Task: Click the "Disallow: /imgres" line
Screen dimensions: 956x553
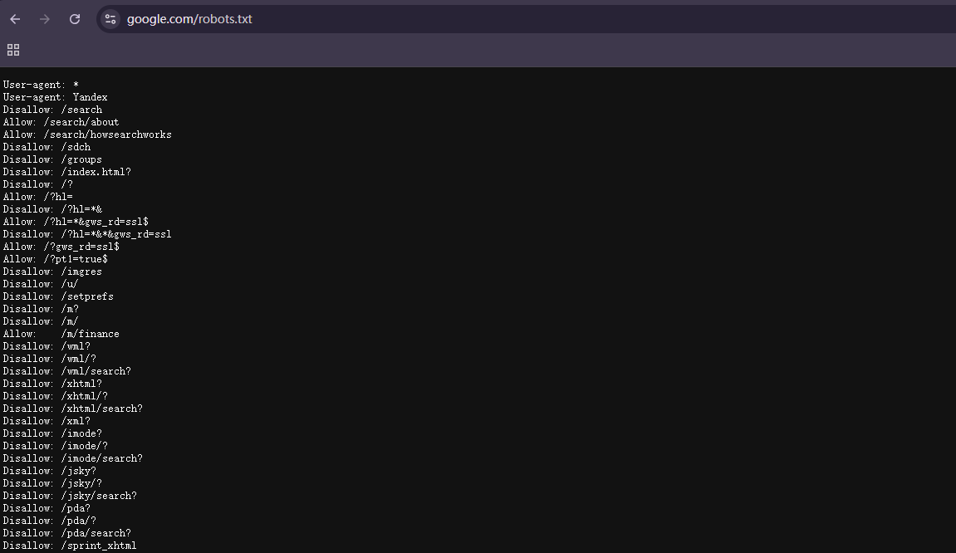Action: click(52, 272)
